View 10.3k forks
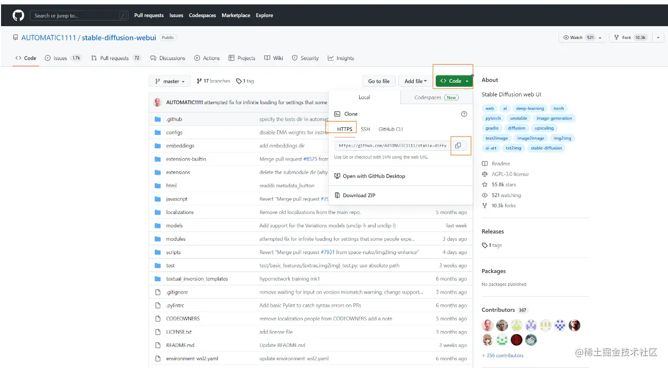 pyautogui.click(x=499, y=205)
